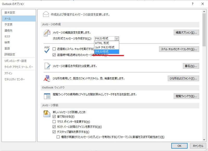Open リボンのユーザー設定 category
Image resolution: width=208 pixels, height=151 pixels.
[19, 61]
